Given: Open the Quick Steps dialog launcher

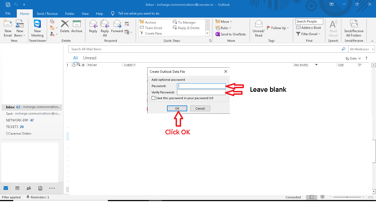Looking at the screenshot, I should [210, 41].
